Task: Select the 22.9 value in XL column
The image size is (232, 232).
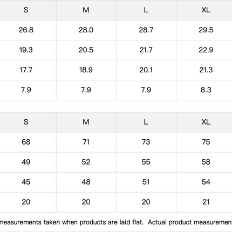Action: pos(206,50)
